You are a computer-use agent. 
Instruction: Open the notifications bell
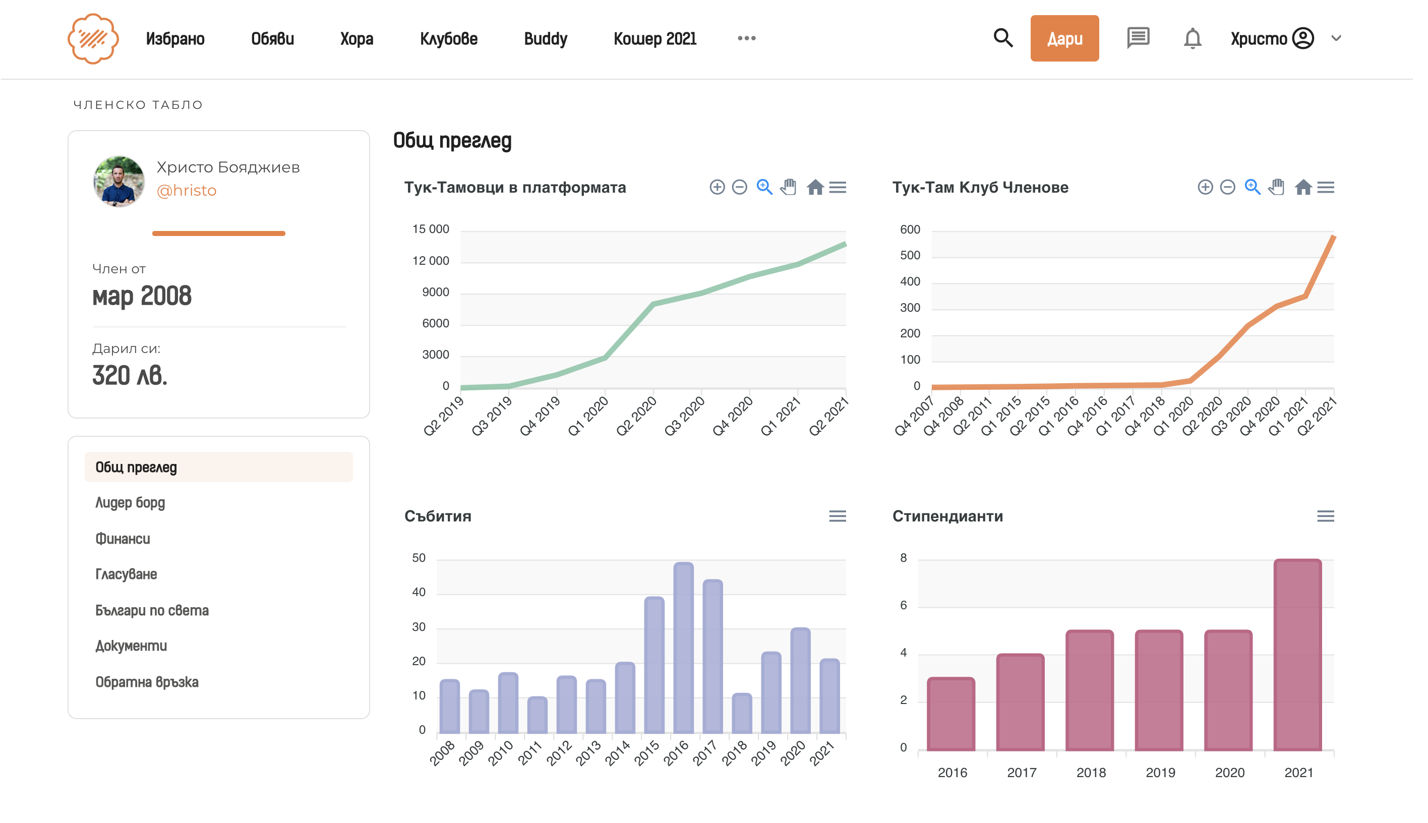[1192, 38]
